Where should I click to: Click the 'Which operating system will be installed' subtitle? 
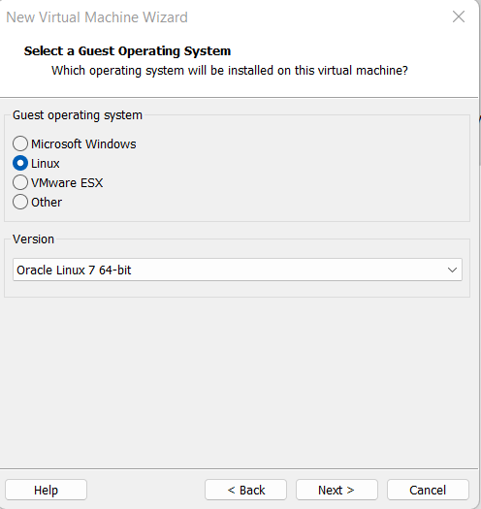click(230, 71)
